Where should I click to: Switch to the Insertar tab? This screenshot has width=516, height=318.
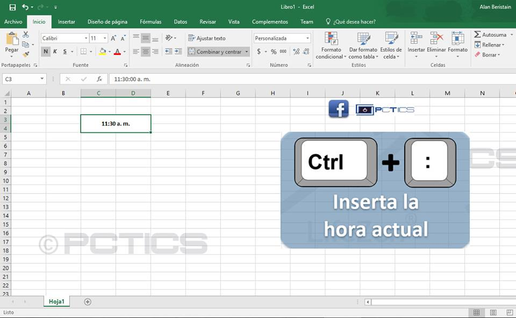67,22
